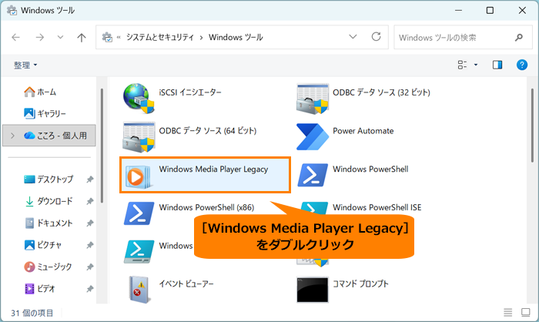Open view options dropdown arrow
This screenshot has height=322, width=539.
476,65
